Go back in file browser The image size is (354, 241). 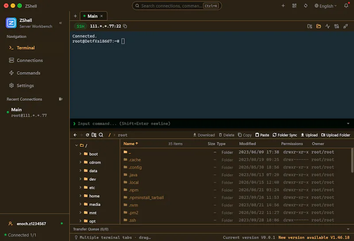pos(75,135)
